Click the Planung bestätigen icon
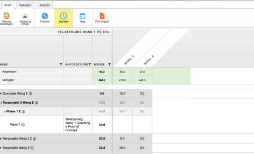Screen dimensions: 254x154 [6, 16]
